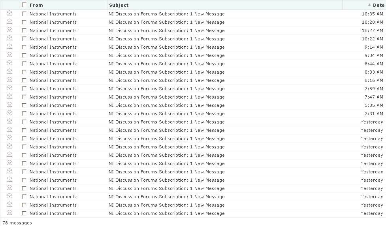Click envelope icon of 8:33 AM email
The image size is (386, 226).
click(9, 71)
